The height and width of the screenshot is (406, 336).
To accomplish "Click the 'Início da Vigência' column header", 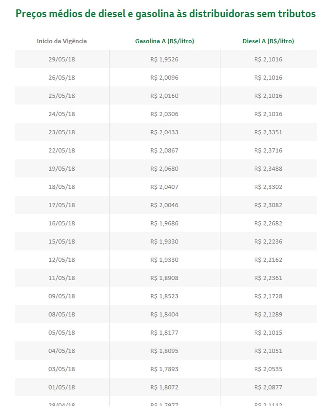I will 62,41.
